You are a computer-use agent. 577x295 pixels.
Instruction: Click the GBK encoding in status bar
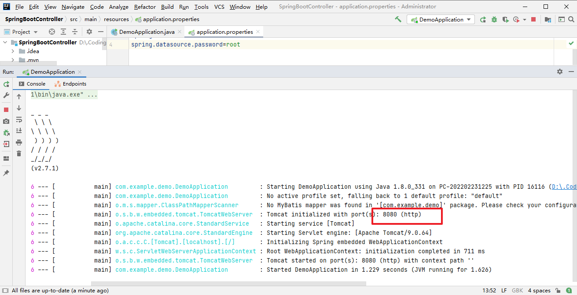(518, 290)
